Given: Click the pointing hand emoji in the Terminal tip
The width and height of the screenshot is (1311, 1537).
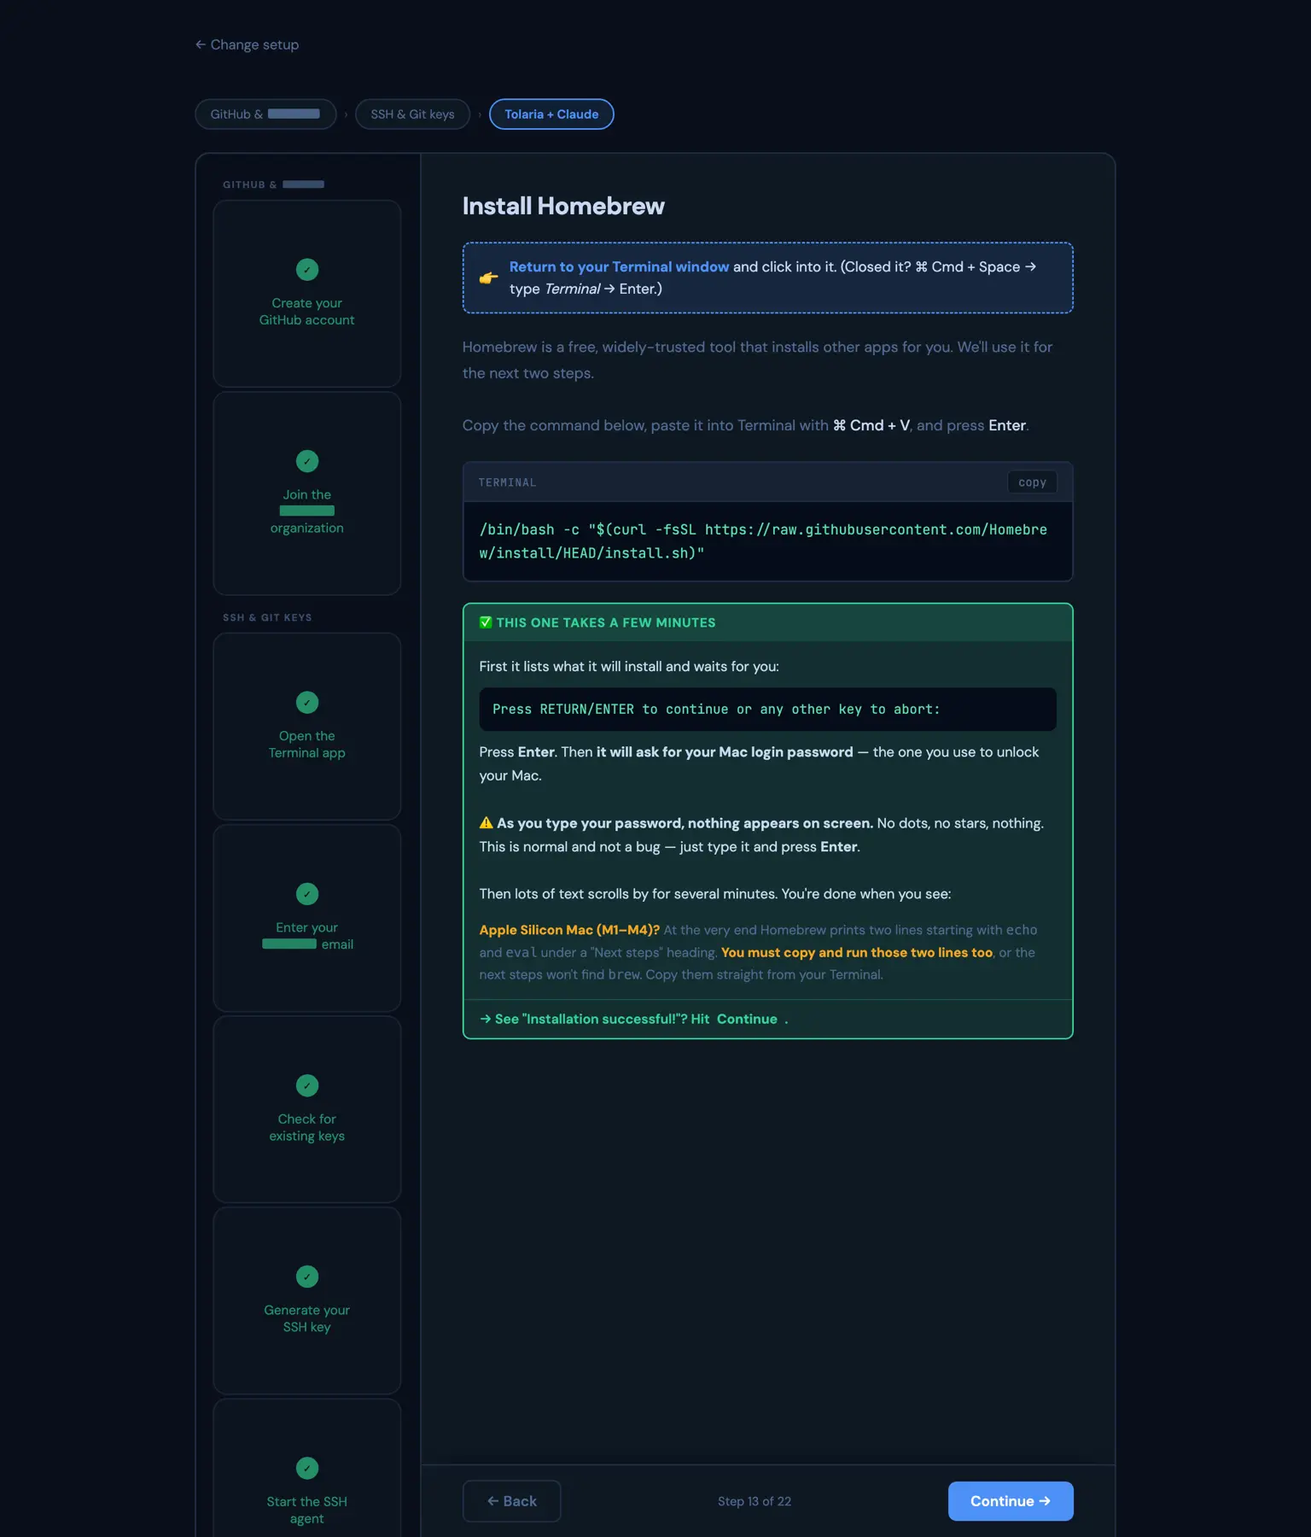Looking at the screenshot, I should [489, 278].
